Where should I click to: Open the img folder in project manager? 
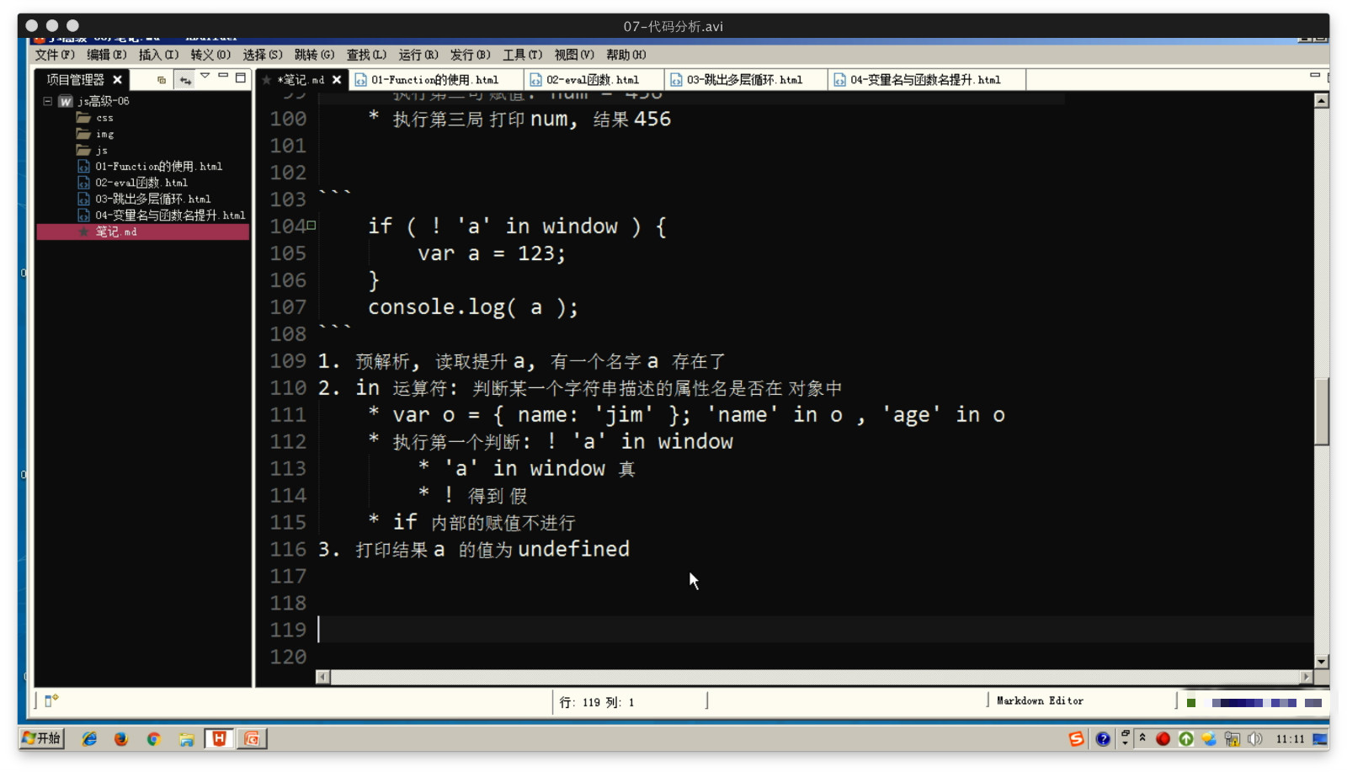95,134
